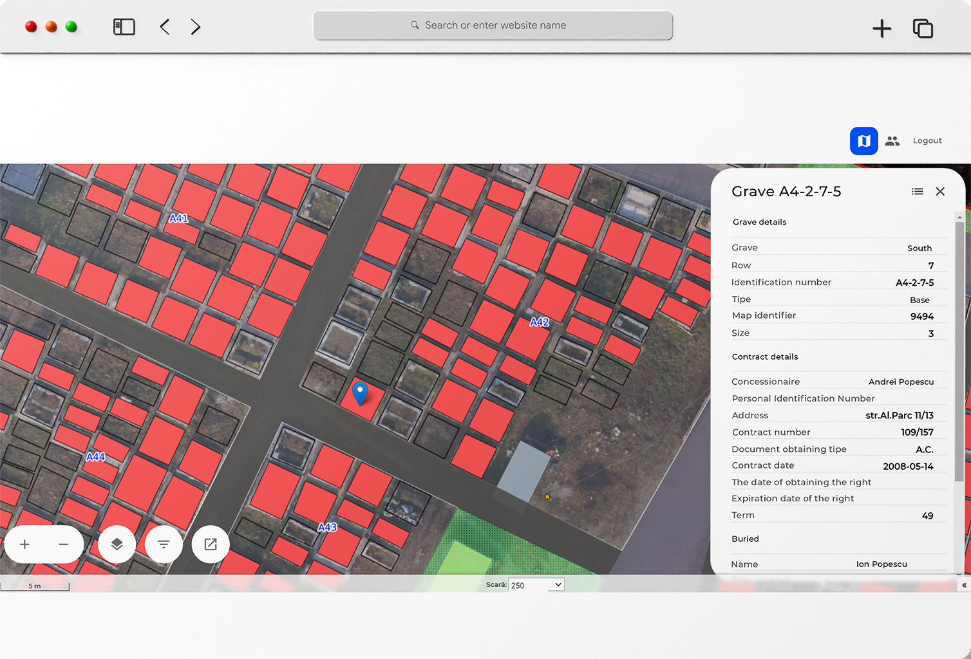Click contract number 109/157

[917, 432]
